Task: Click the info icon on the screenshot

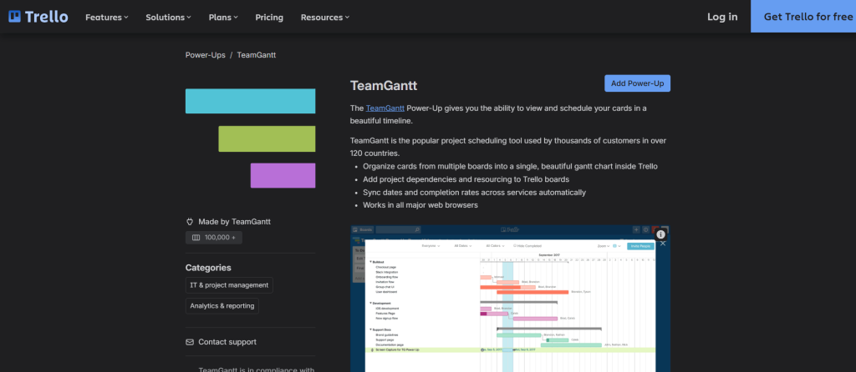Action: pos(660,235)
